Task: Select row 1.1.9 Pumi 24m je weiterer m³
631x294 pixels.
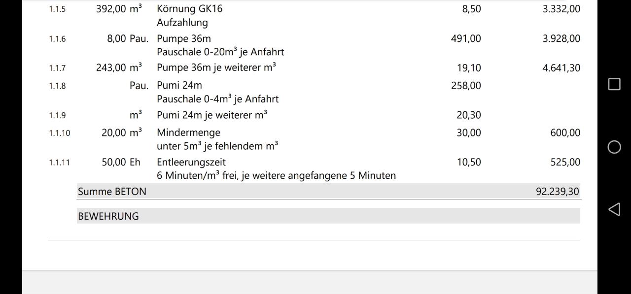Action: [x=212, y=115]
